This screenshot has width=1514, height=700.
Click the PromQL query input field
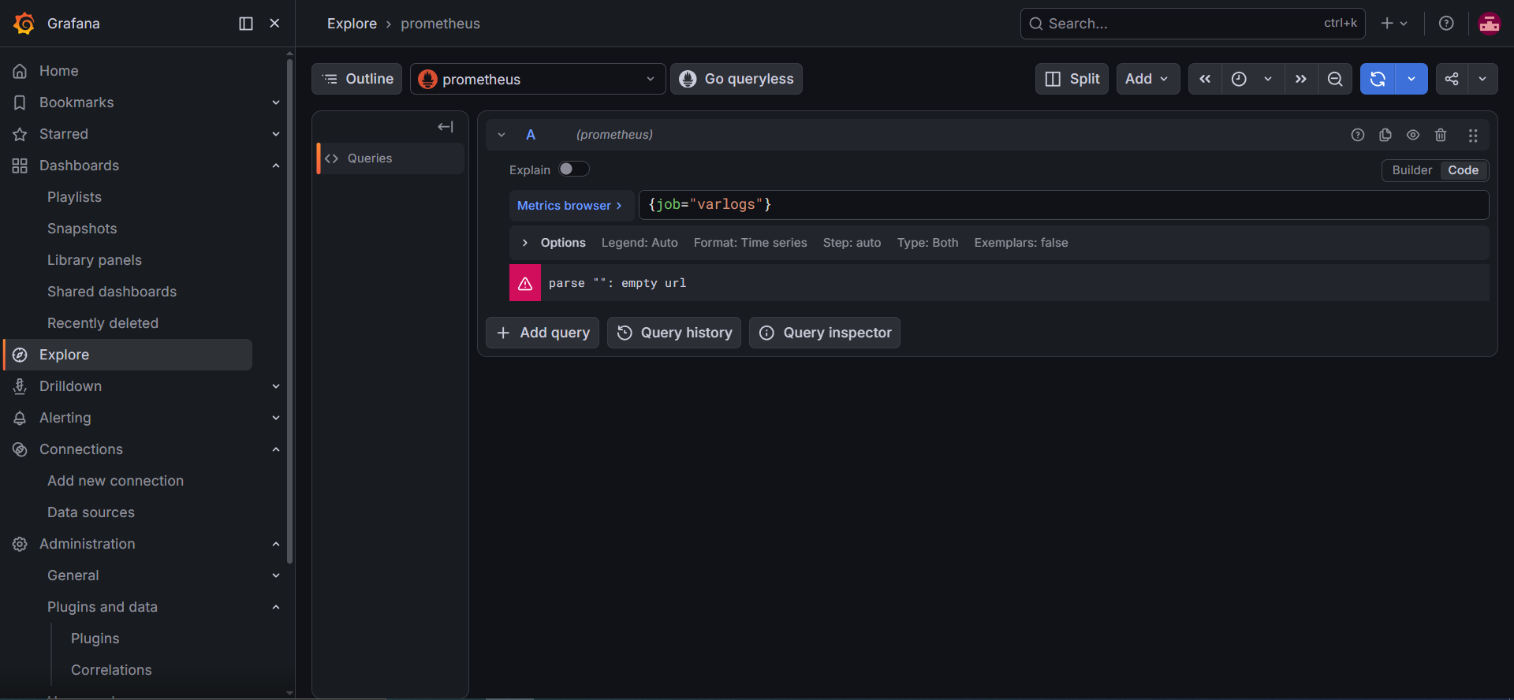pos(1064,205)
